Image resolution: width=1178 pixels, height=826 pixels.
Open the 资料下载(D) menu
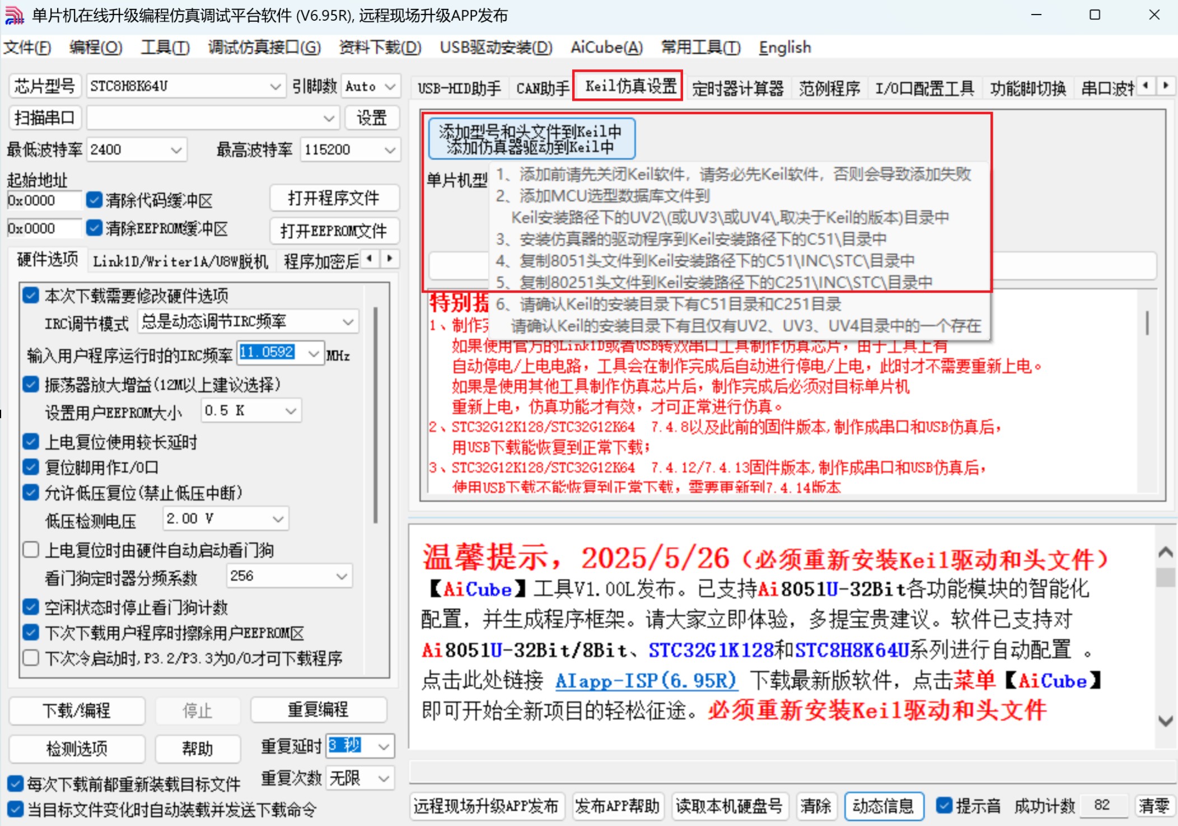coord(380,48)
